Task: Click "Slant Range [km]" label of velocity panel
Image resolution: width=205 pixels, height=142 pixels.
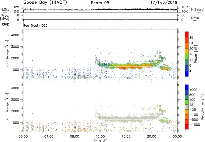Action: [7, 107]
